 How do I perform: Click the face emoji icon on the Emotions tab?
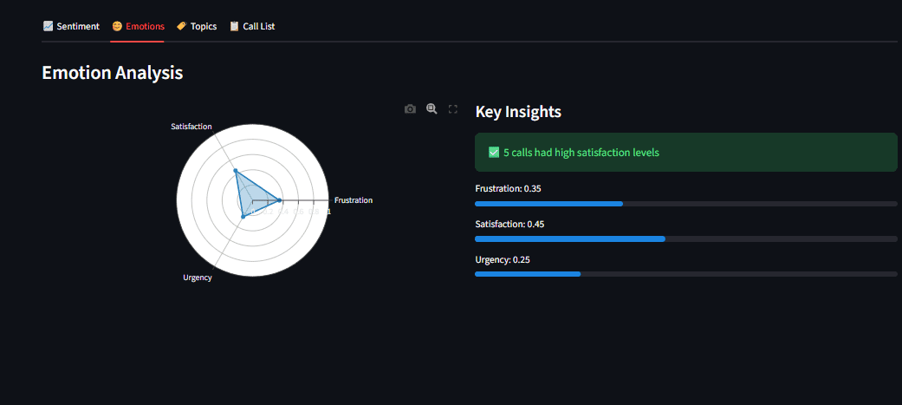[117, 27]
